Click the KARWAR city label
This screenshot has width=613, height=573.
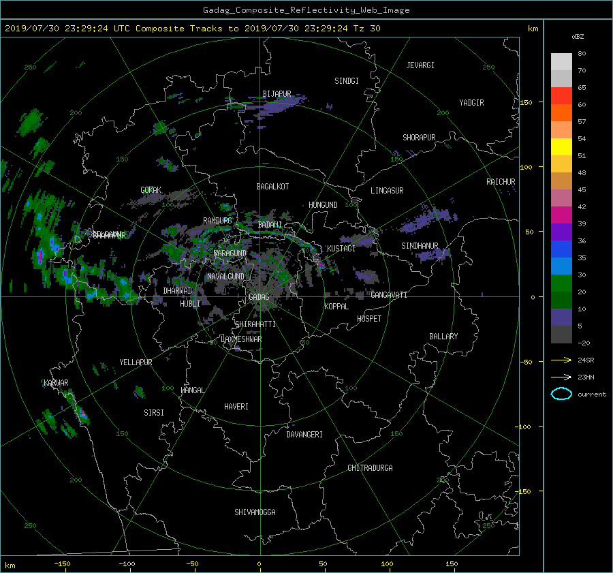click(x=56, y=383)
